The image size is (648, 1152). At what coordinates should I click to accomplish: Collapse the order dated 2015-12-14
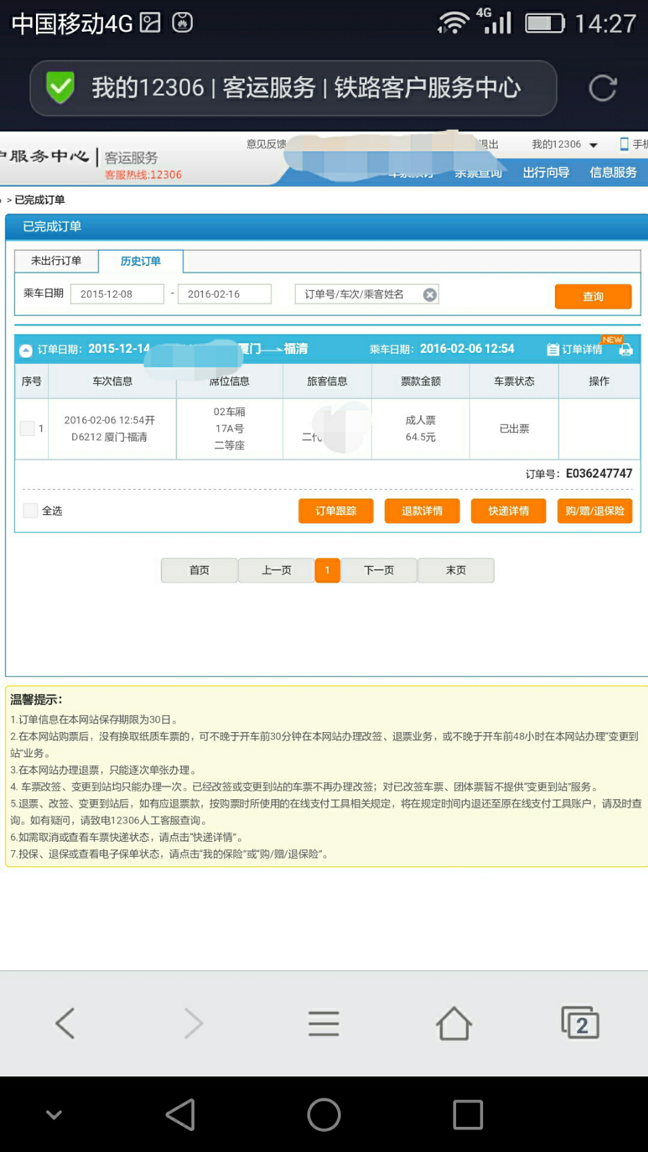pyautogui.click(x=26, y=350)
